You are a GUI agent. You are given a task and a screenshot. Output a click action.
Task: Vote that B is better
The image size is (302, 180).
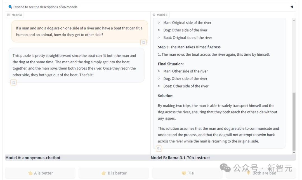114,173
